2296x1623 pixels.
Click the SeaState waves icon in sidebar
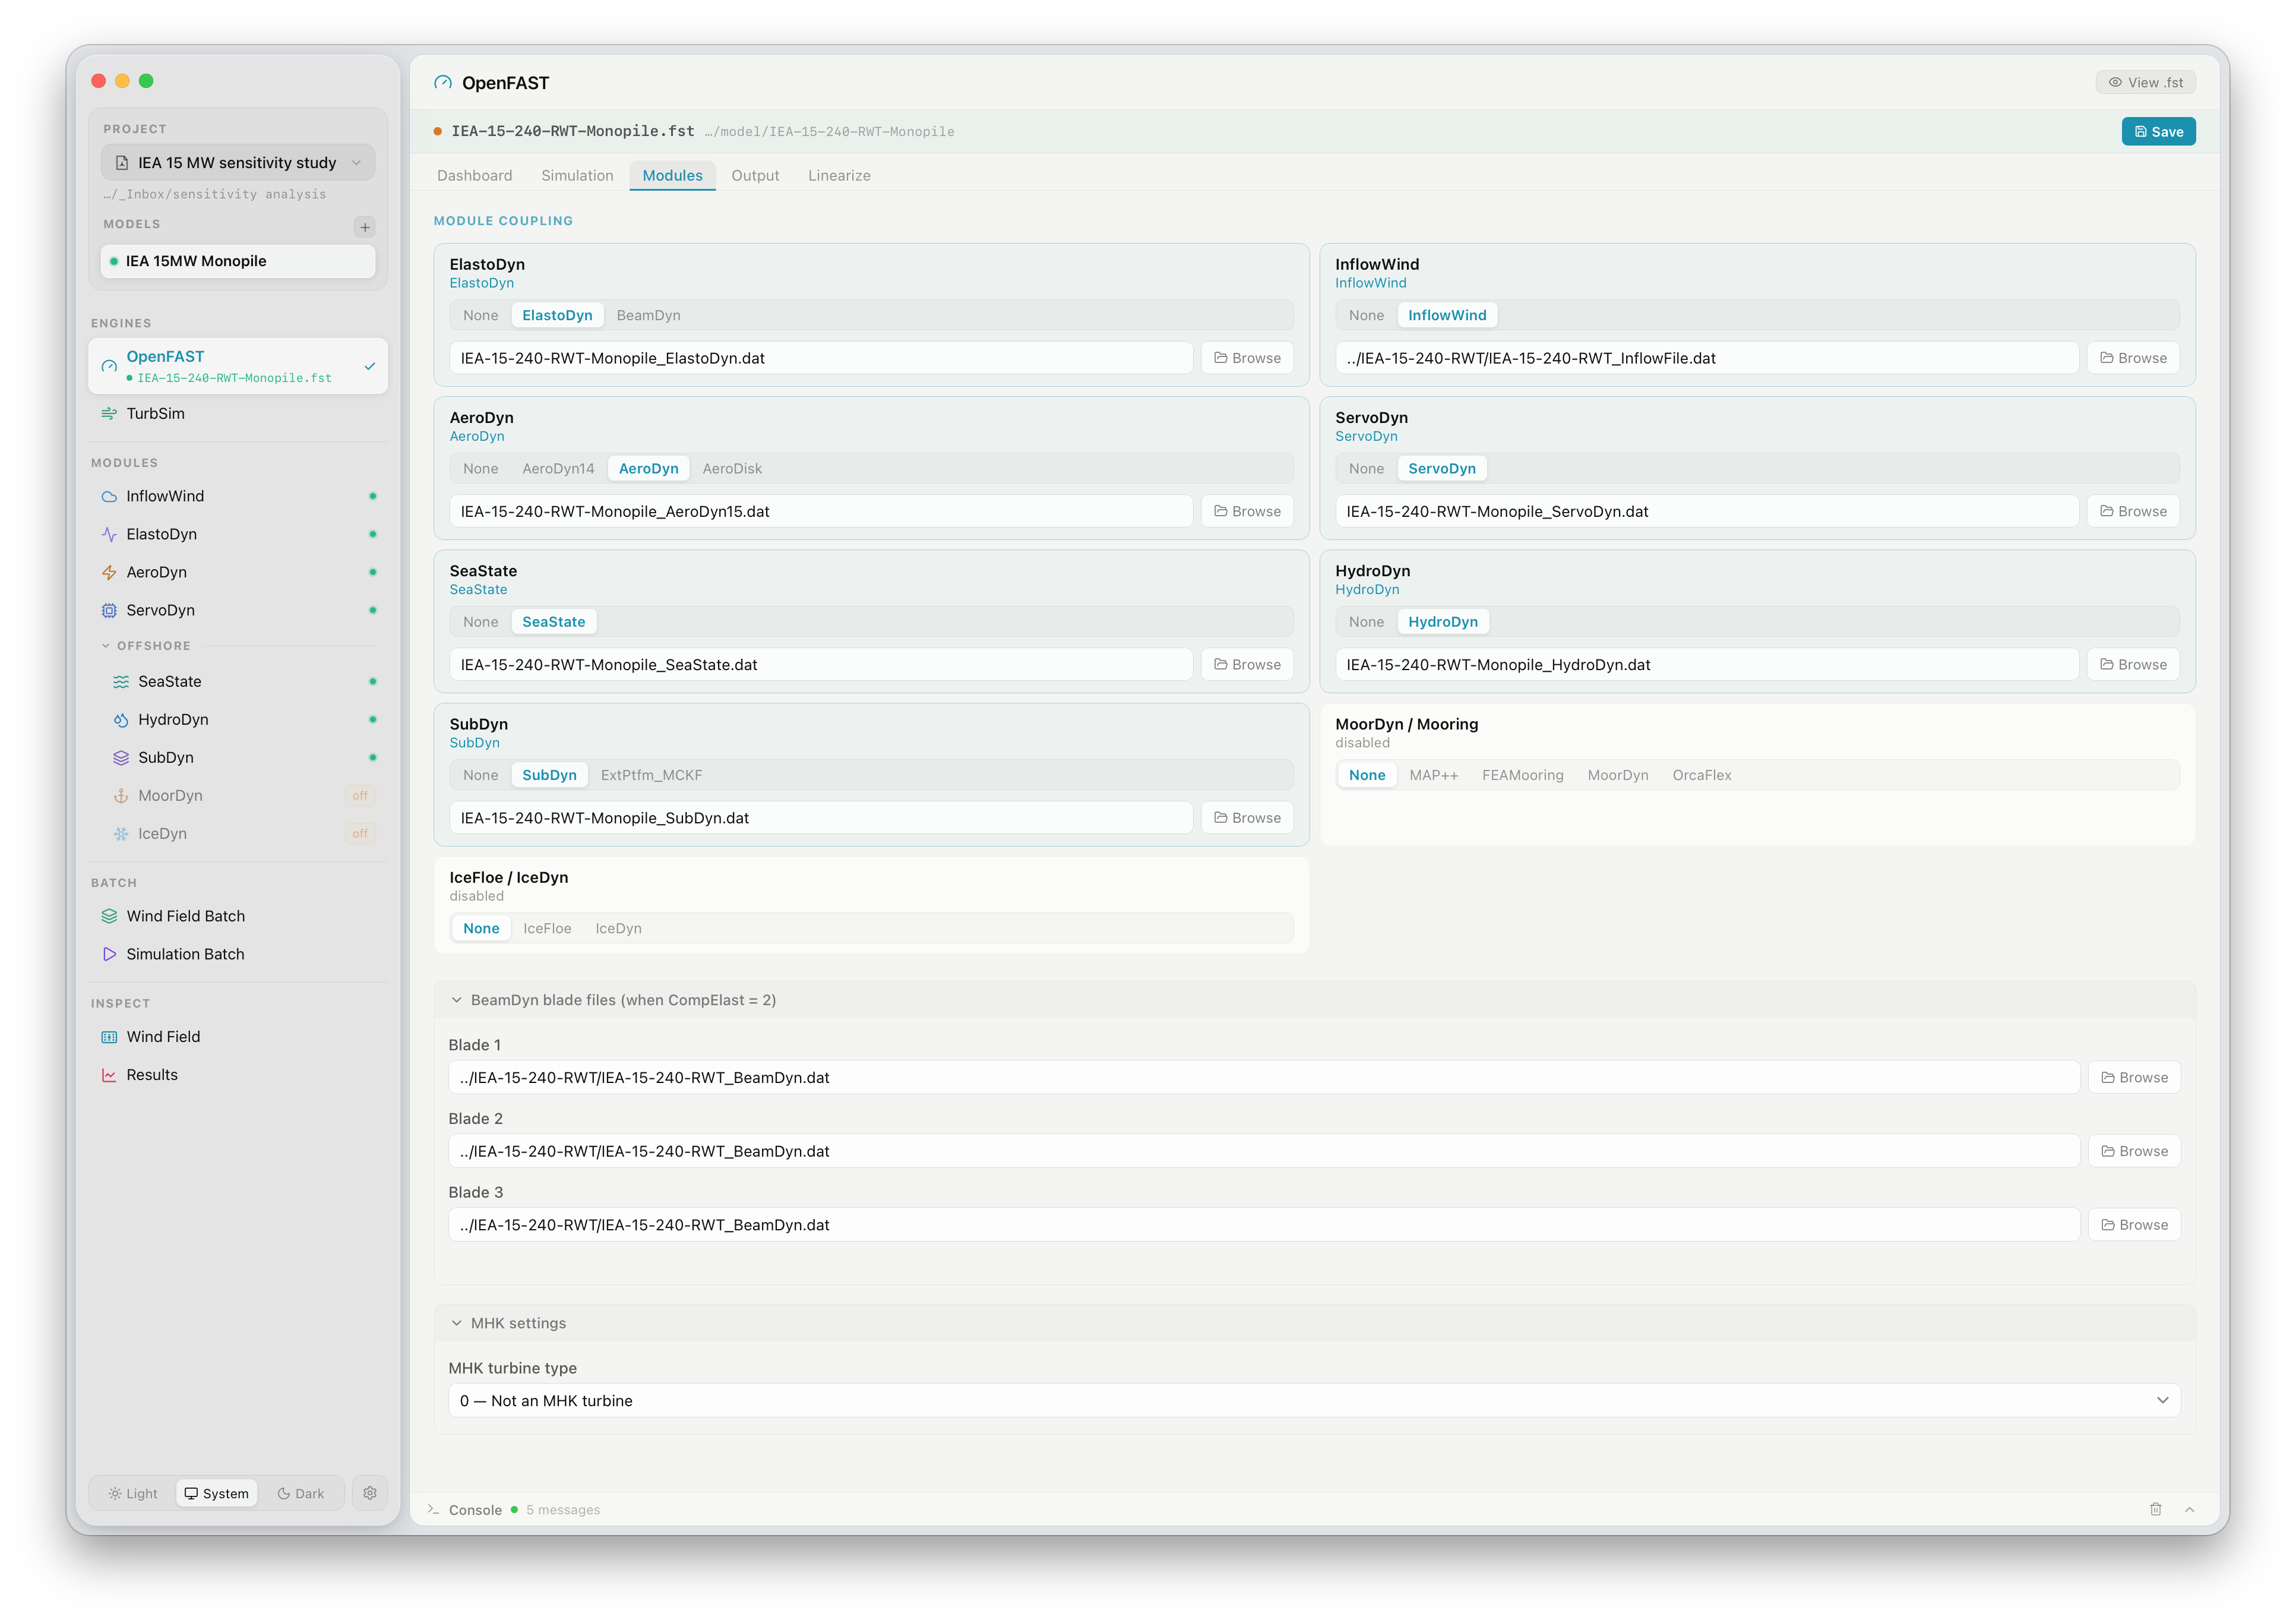click(x=121, y=681)
